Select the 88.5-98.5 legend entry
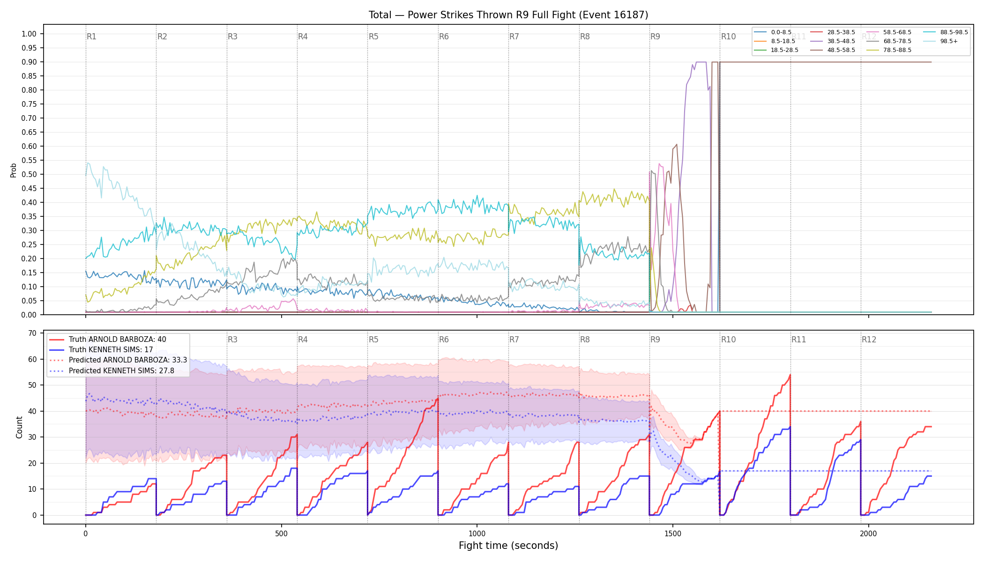Image resolution: width=984 pixels, height=562 pixels. point(946,32)
